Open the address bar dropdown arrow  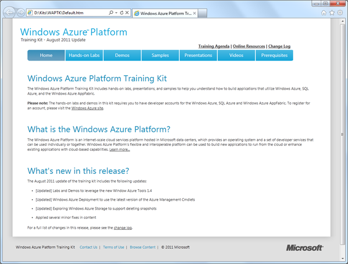pyautogui.click(x=116, y=13)
